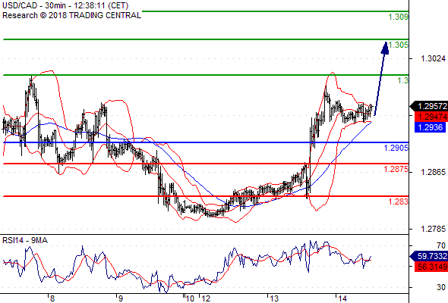Click date marker 8 on time axis

52,298
